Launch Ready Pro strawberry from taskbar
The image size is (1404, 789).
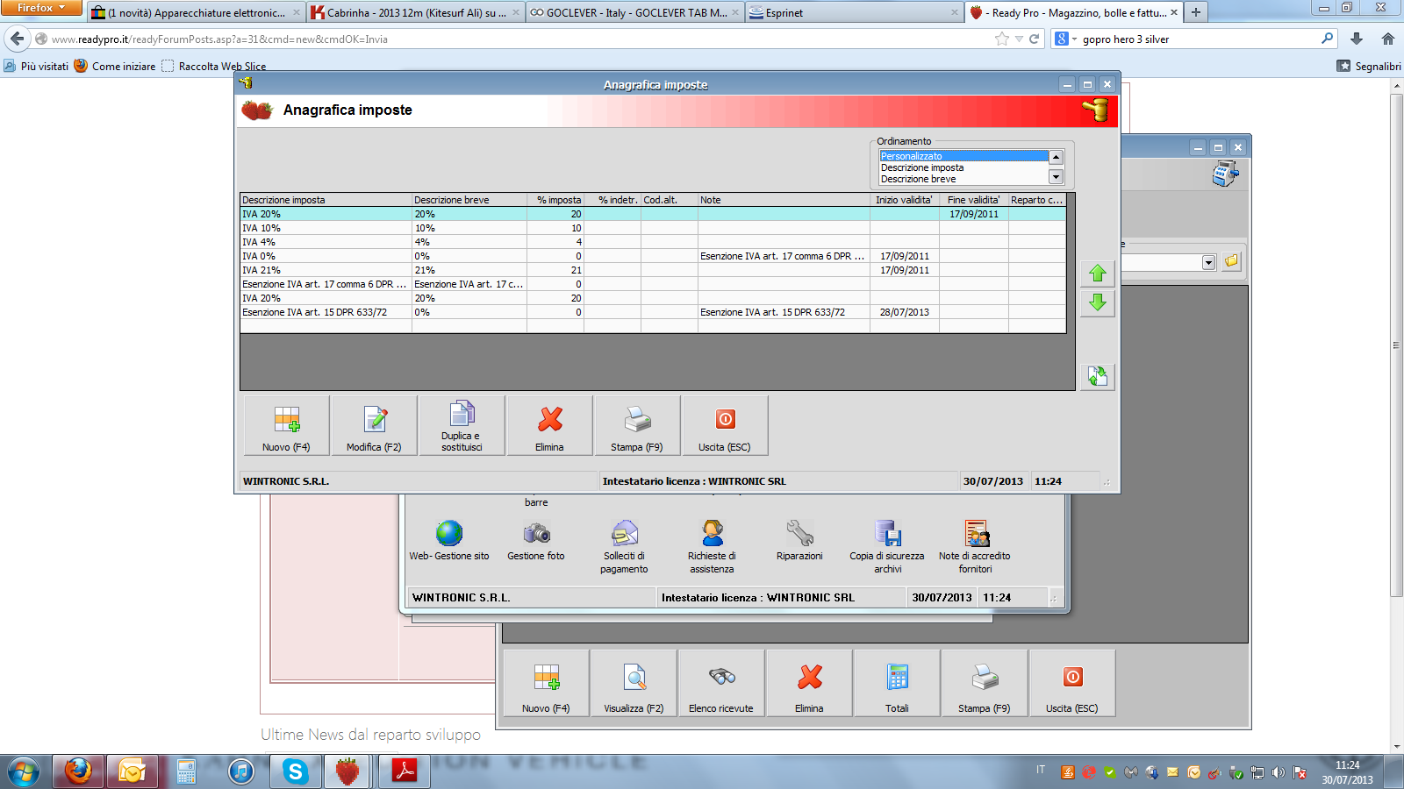347,771
